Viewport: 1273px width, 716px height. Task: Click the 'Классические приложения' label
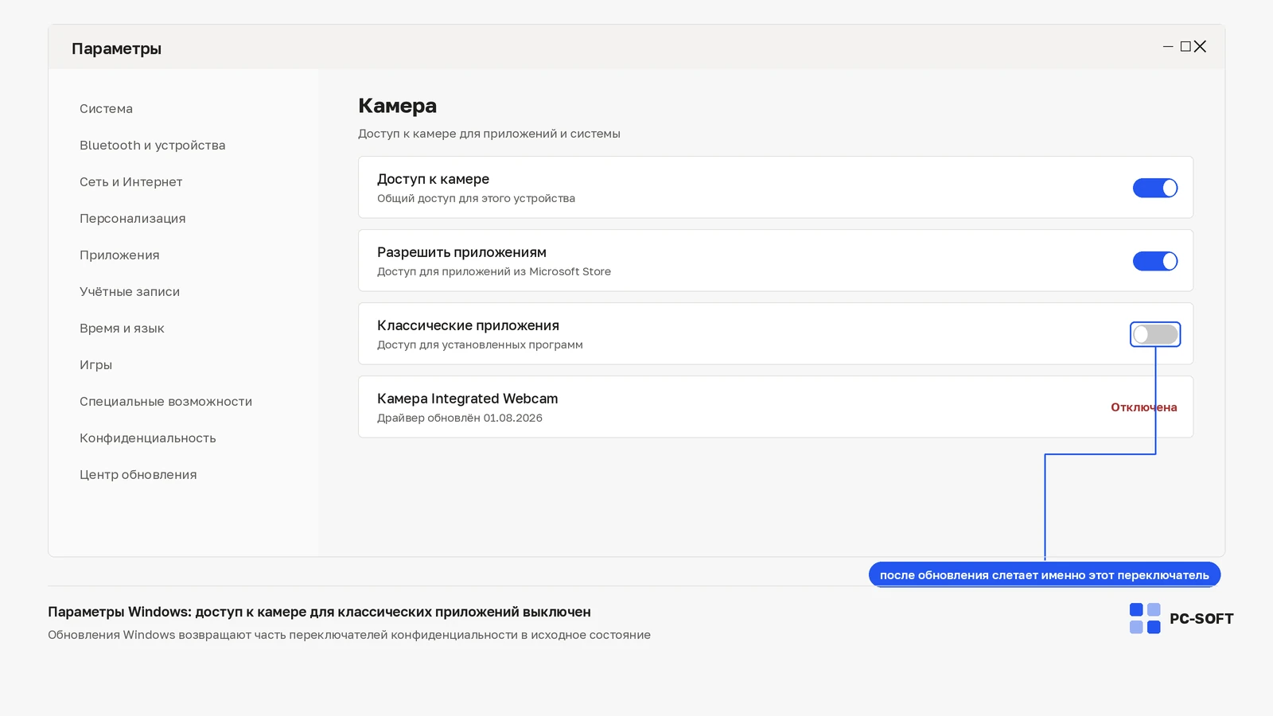468,325
